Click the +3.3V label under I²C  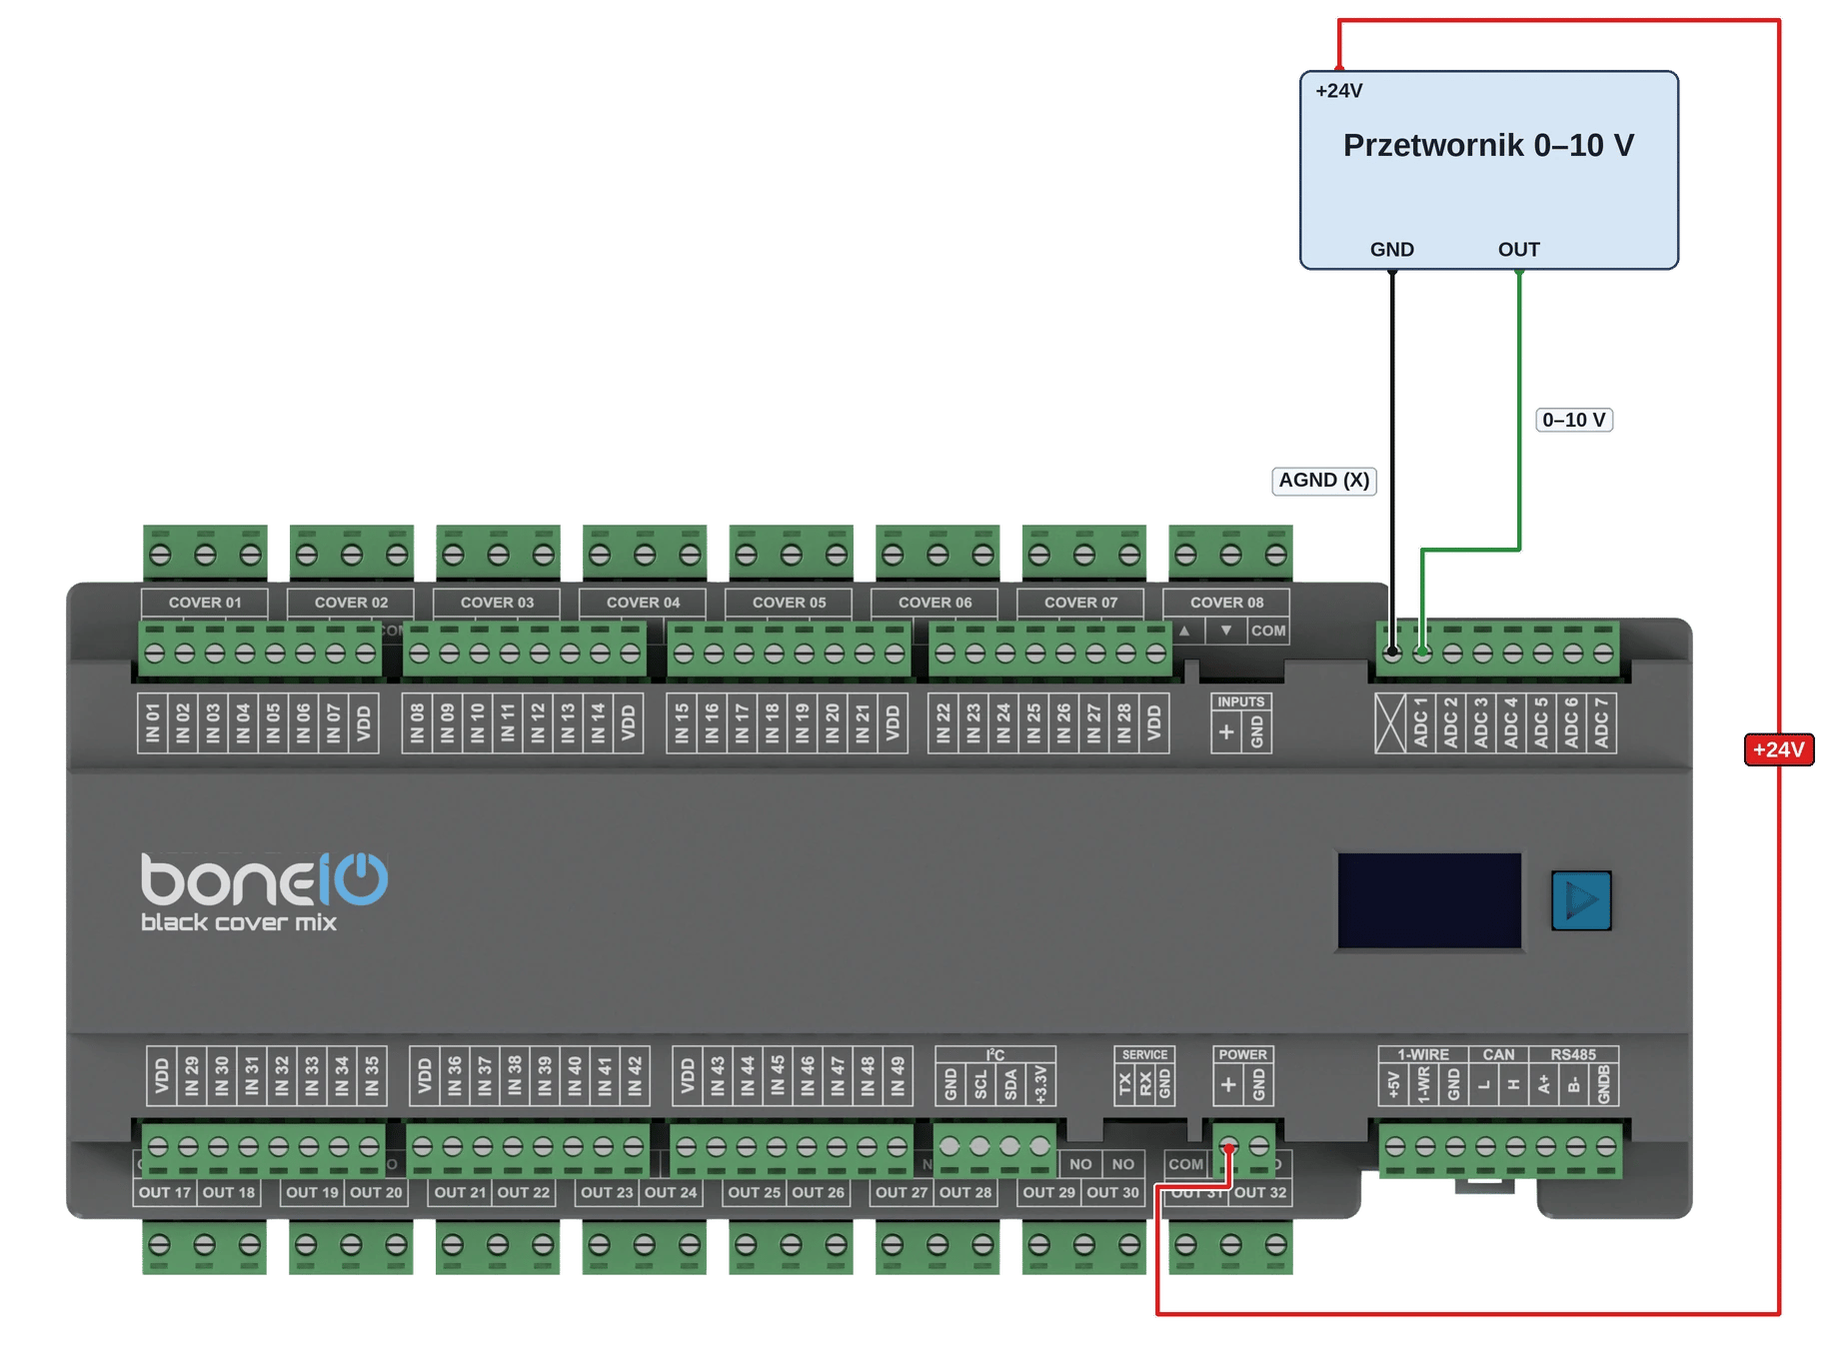tap(1040, 1084)
